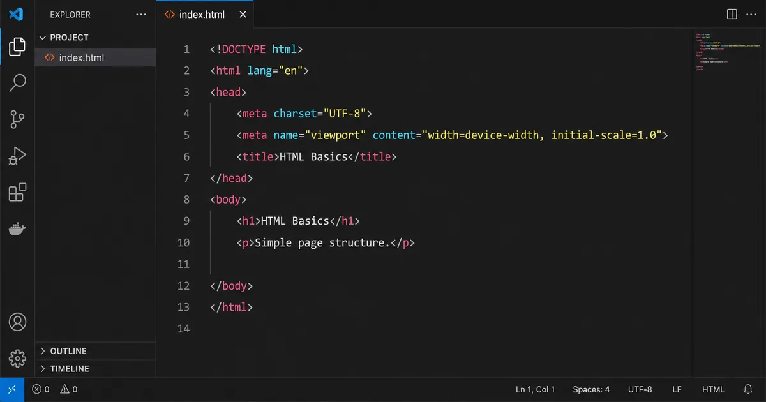The image size is (766, 402).
Task: Open the Manage gear menu
Action: [x=17, y=358]
